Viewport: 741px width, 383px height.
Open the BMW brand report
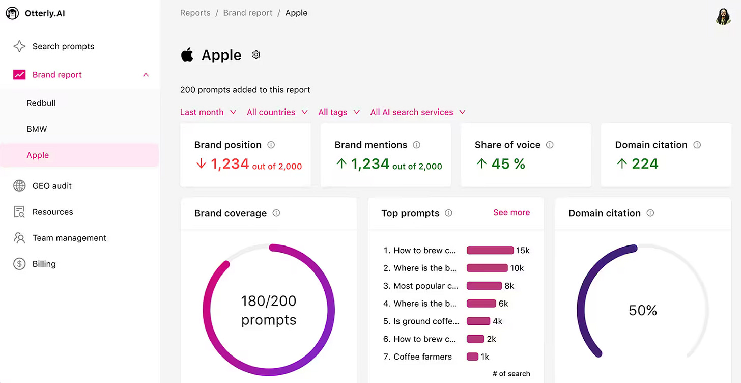point(37,129)
